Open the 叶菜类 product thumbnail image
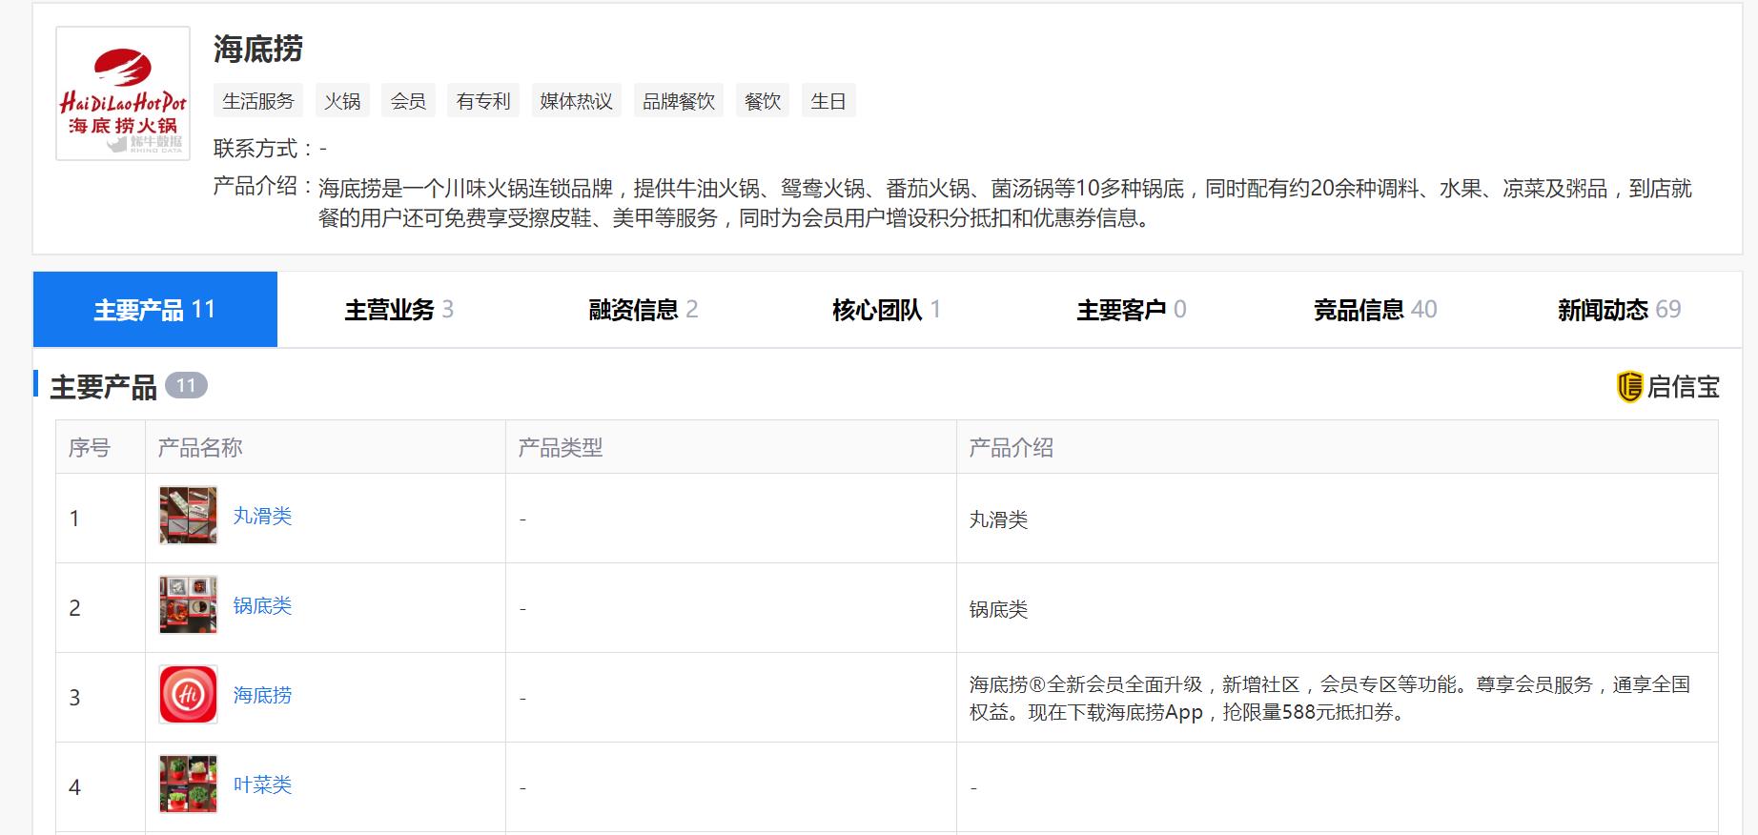This screenshot has width=1758, height=835. click(188, 784)
